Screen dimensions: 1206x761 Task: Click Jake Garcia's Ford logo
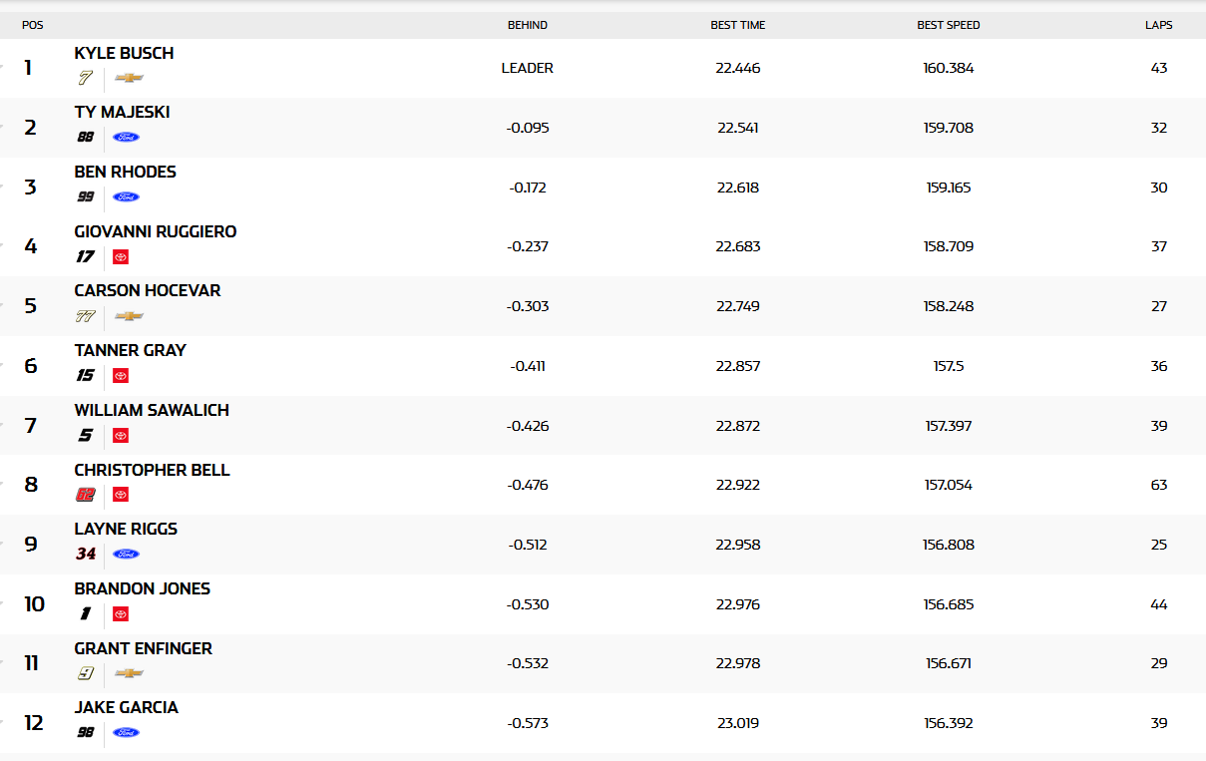126,732
